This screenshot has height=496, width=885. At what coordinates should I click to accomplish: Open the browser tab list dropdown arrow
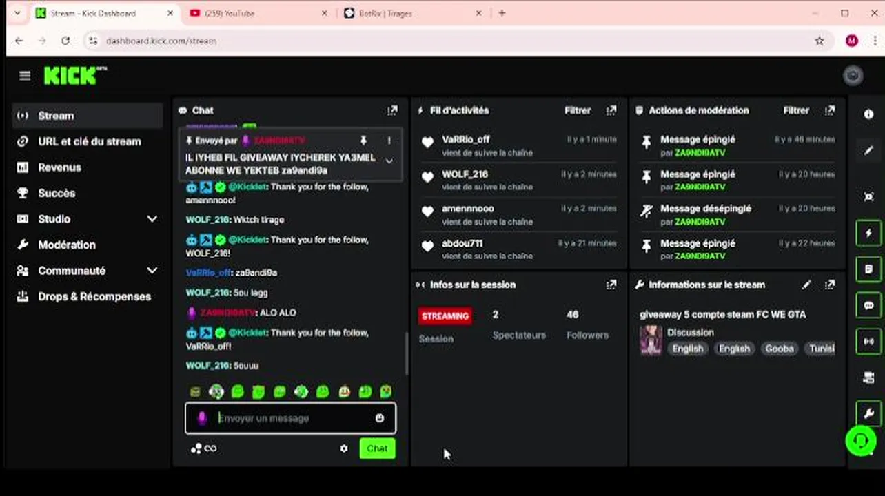17,13
